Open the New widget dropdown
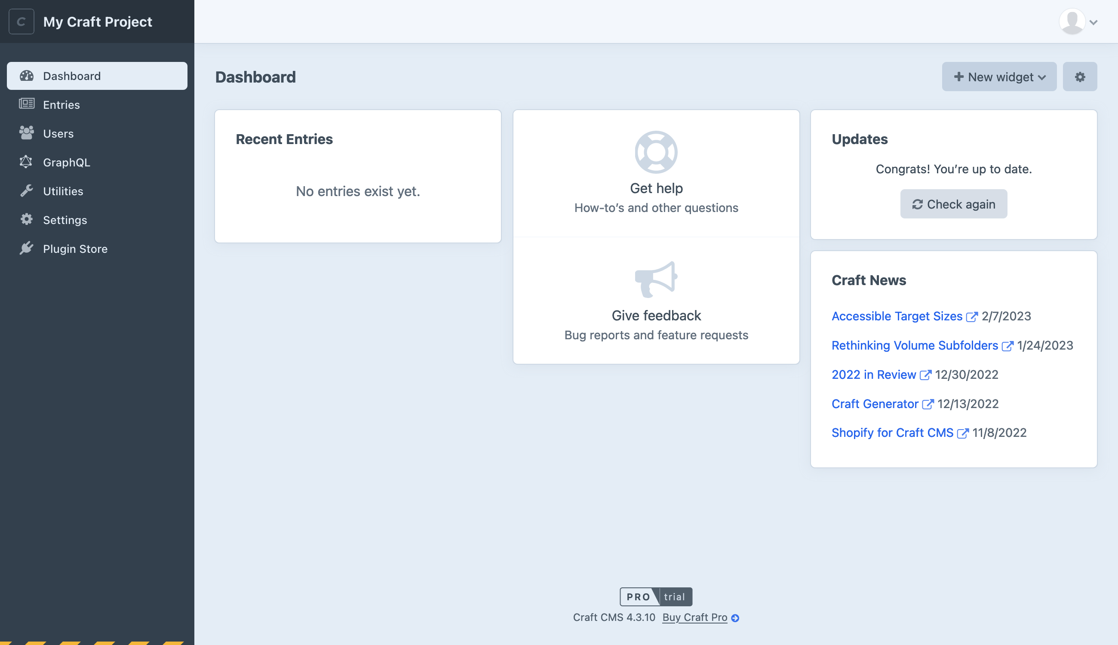 coord(999,77)
